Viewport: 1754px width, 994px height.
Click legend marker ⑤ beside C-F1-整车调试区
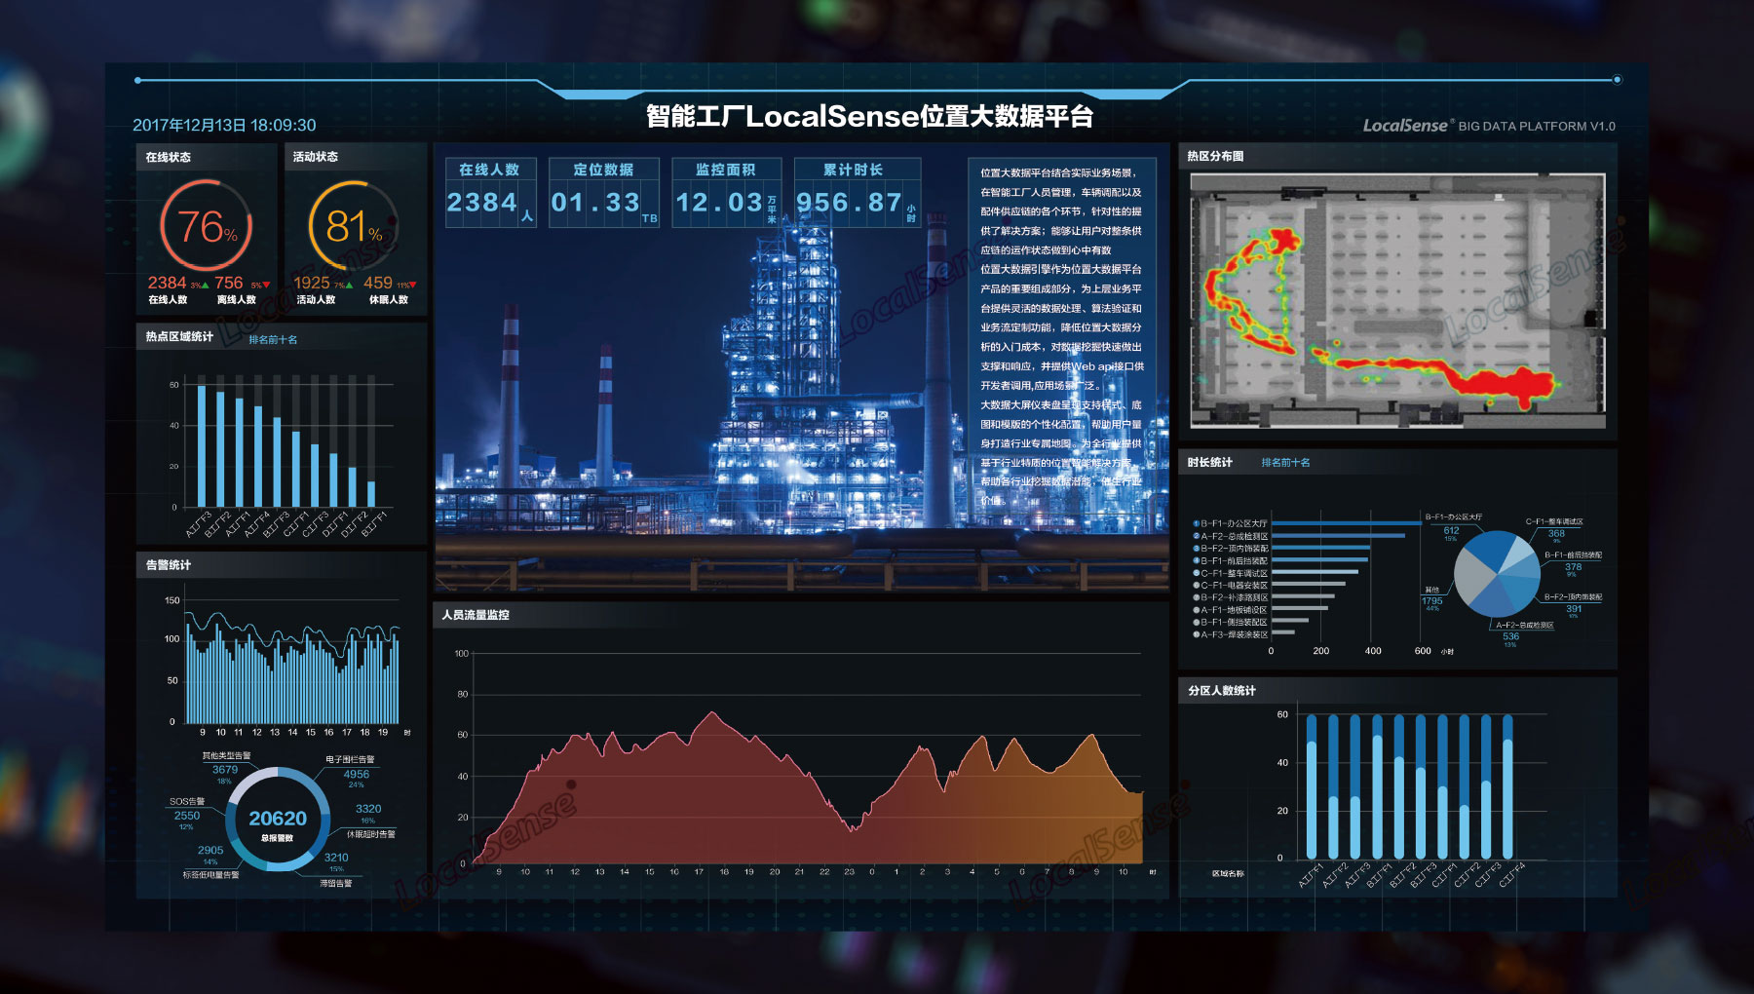point(1197,573)
